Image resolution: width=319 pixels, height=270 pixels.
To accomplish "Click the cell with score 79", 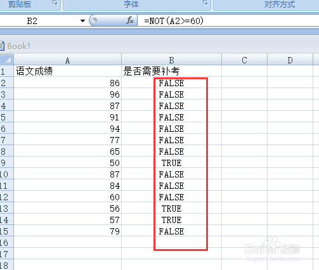I will click(x=68, y=231).
